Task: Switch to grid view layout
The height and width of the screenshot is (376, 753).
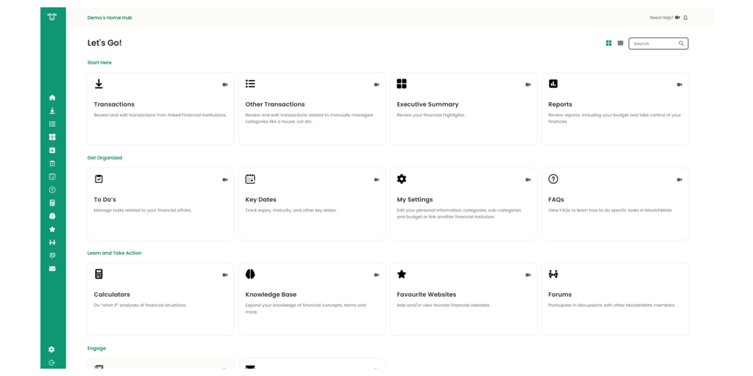Action: pos(609,43)
